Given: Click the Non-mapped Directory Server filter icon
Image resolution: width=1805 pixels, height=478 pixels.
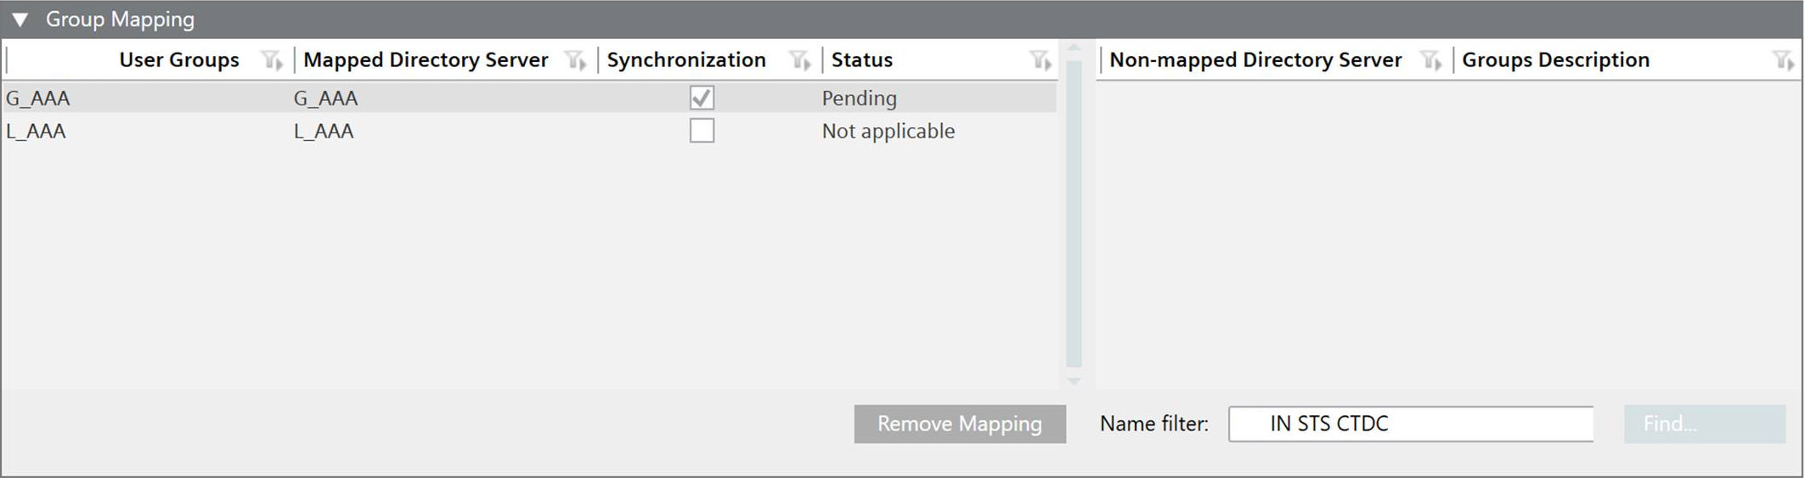Looking at the screenshot, I should (1430, 60).
